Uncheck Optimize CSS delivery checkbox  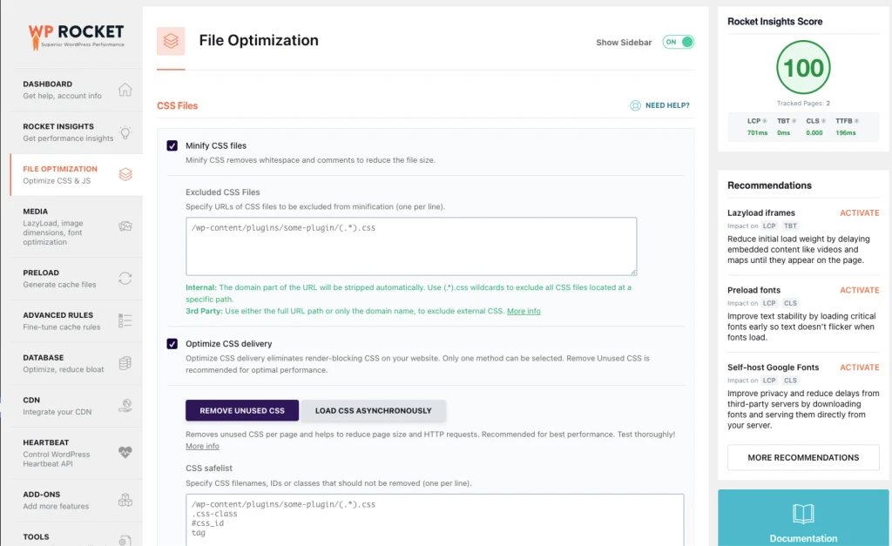172,343
